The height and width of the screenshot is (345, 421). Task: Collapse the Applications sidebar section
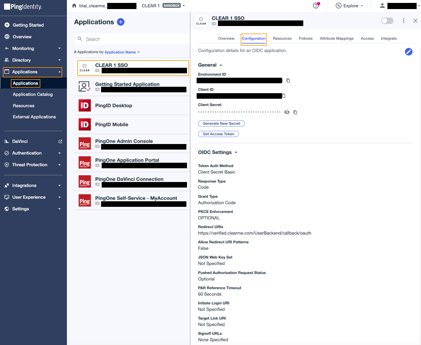point(60,72)
